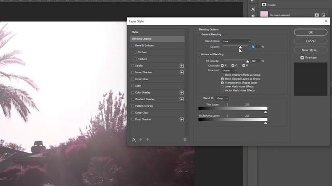Add another Drop Shadow with plus icon
This screenshot has width=332, height=186.
point(182,119)
